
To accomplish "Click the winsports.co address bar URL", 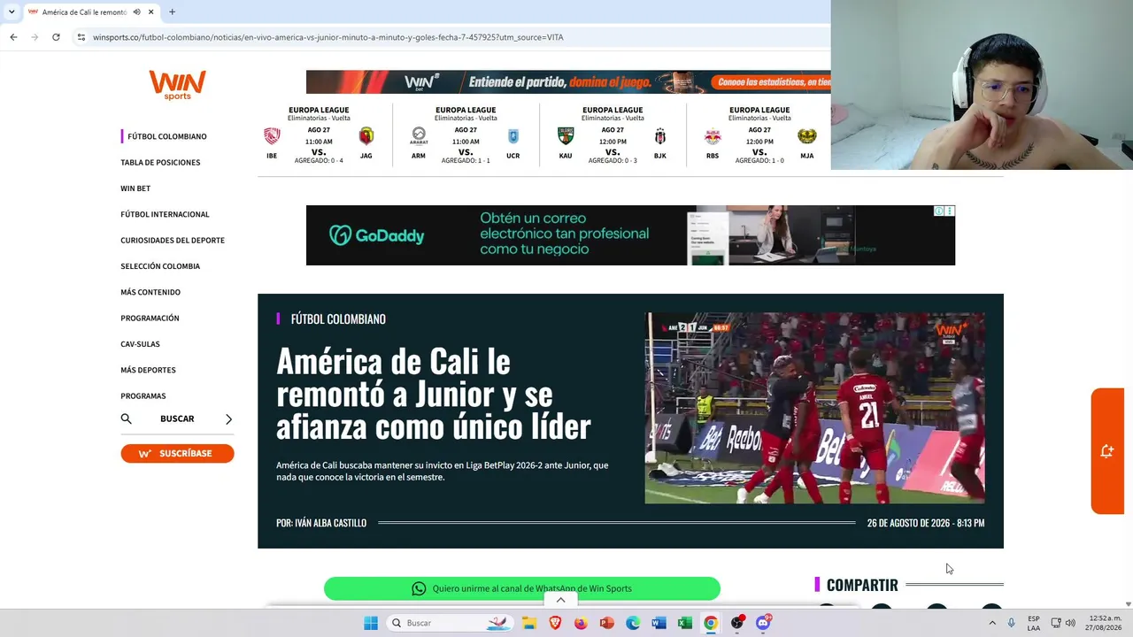I will click(328, 37).
